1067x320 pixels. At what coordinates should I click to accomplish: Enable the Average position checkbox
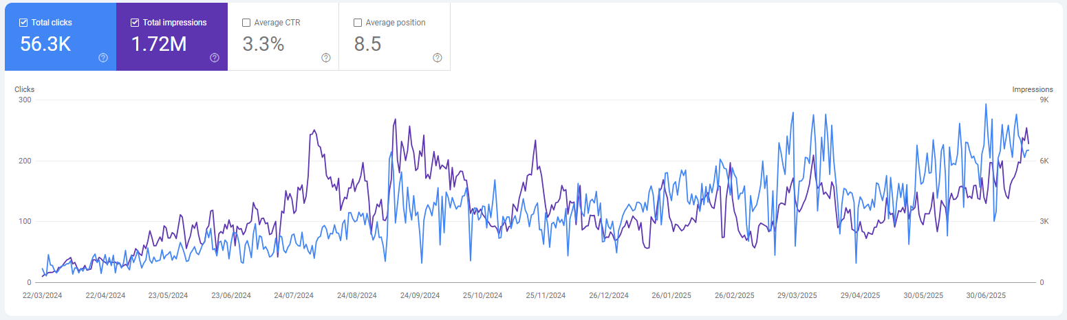(x=358, y=23)
